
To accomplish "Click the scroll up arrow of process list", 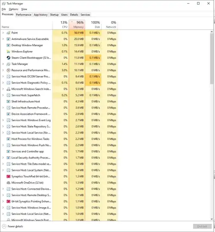I will (211, 31).
